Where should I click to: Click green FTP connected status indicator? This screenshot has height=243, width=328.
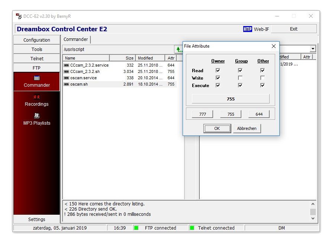point(136,228)
